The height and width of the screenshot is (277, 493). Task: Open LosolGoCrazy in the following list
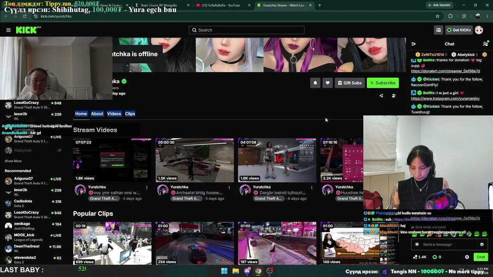click(33, 105)
